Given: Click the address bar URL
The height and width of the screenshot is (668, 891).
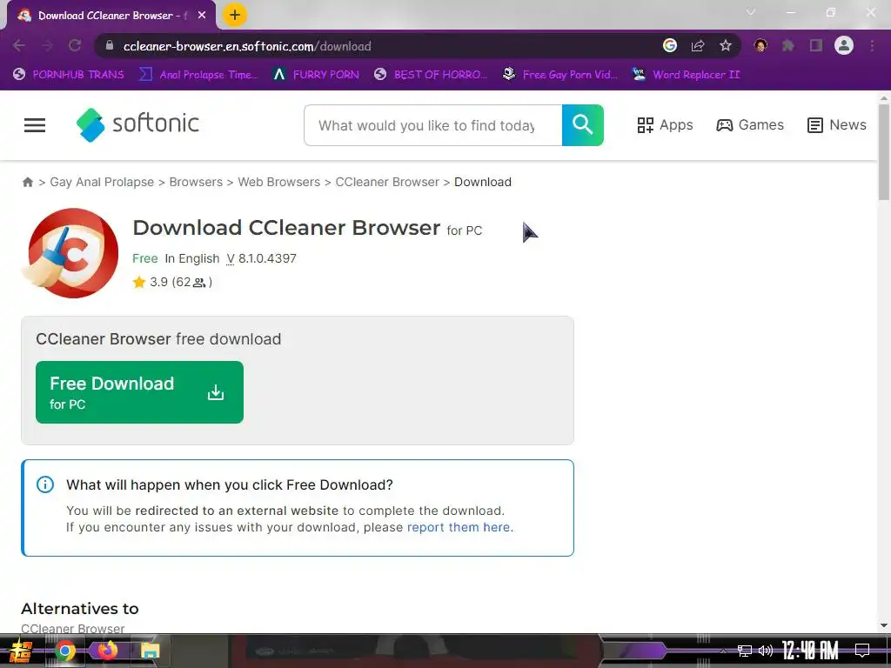Looking at the screenshot, I should pyautogui.click(x=247, y=46).
